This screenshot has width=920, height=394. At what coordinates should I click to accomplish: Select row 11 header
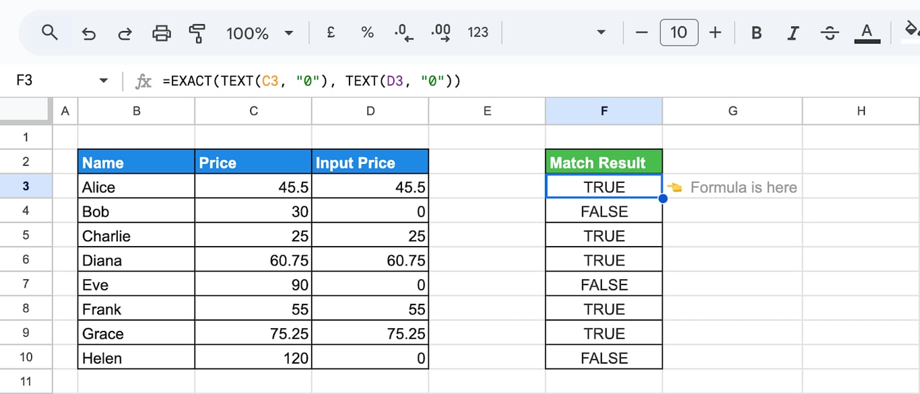(x=26, y=382)
